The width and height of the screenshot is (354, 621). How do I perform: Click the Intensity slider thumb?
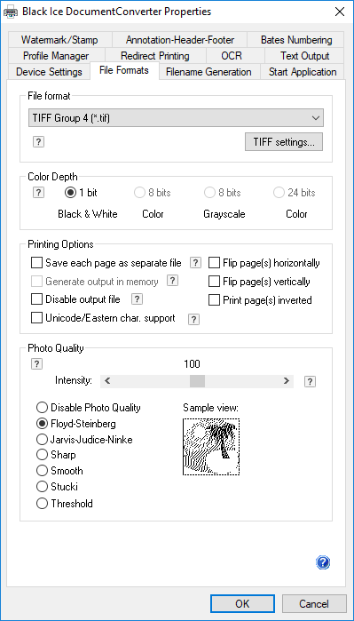coord(197,381)
